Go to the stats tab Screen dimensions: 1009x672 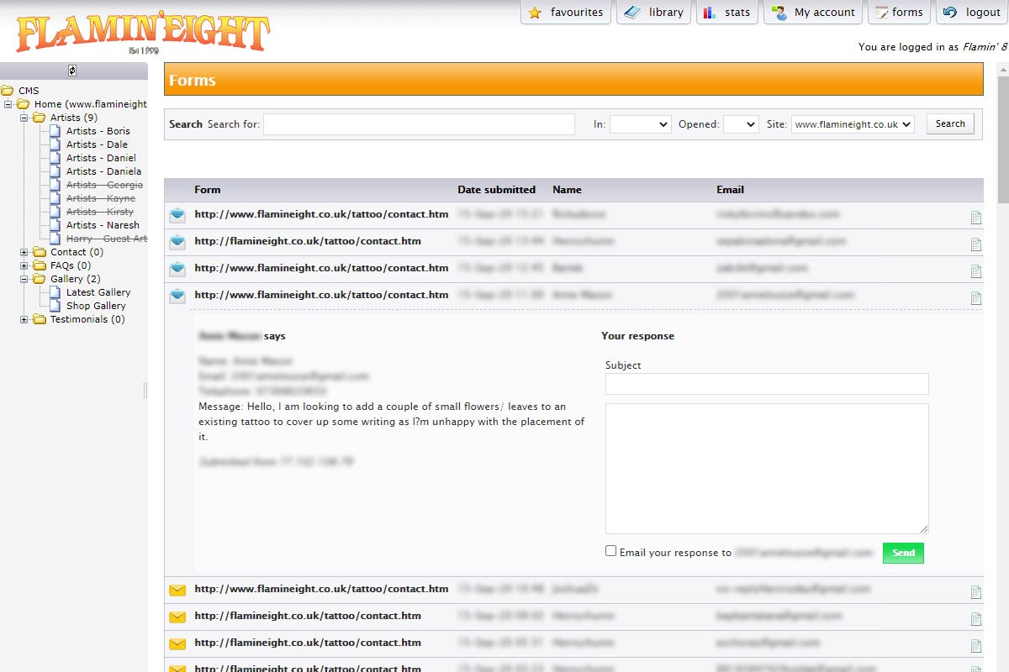(727, 13)
